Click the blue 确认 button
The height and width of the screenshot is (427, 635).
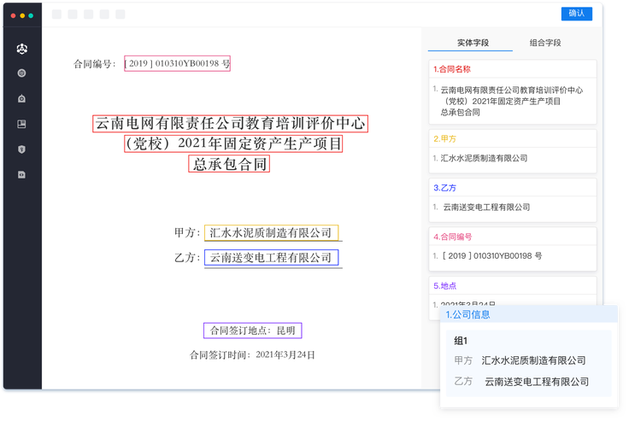click(x=577, y=14)
